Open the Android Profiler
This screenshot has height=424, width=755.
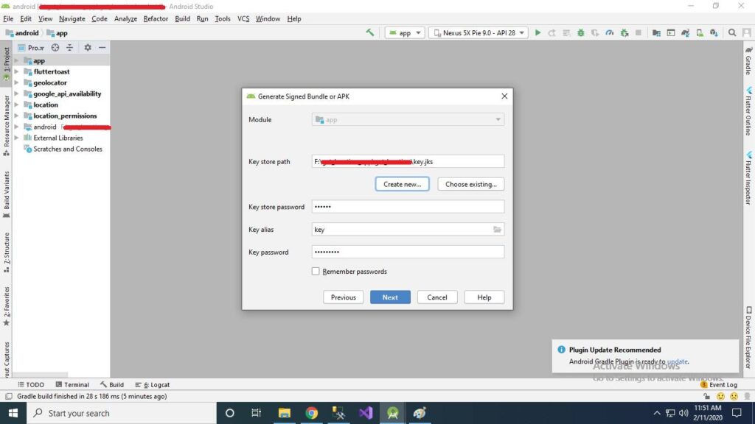coord(610,32)
